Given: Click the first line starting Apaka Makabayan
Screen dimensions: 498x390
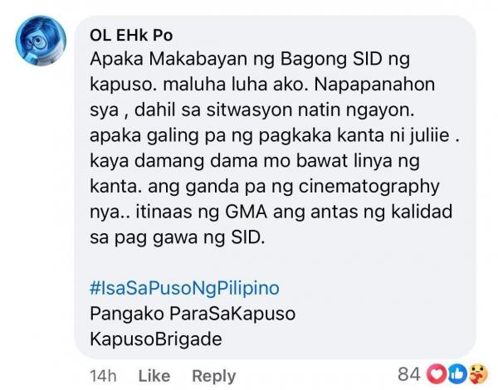Looking at the screenshot, I should point(250,60).
